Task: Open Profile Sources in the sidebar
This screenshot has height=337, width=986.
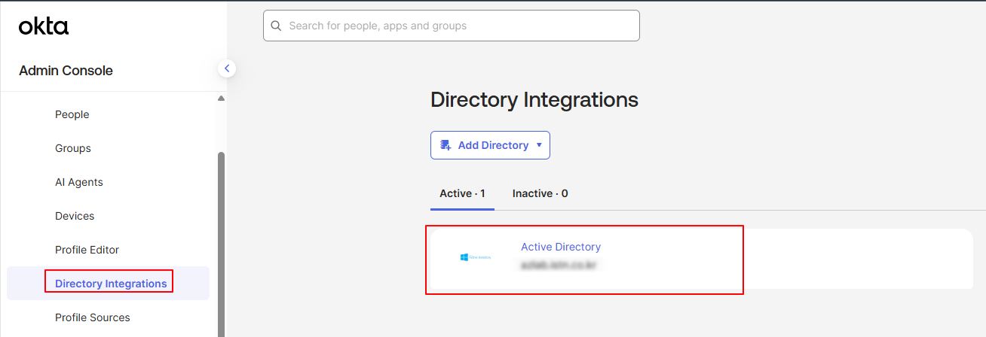Action: click(x=93, y=317)
